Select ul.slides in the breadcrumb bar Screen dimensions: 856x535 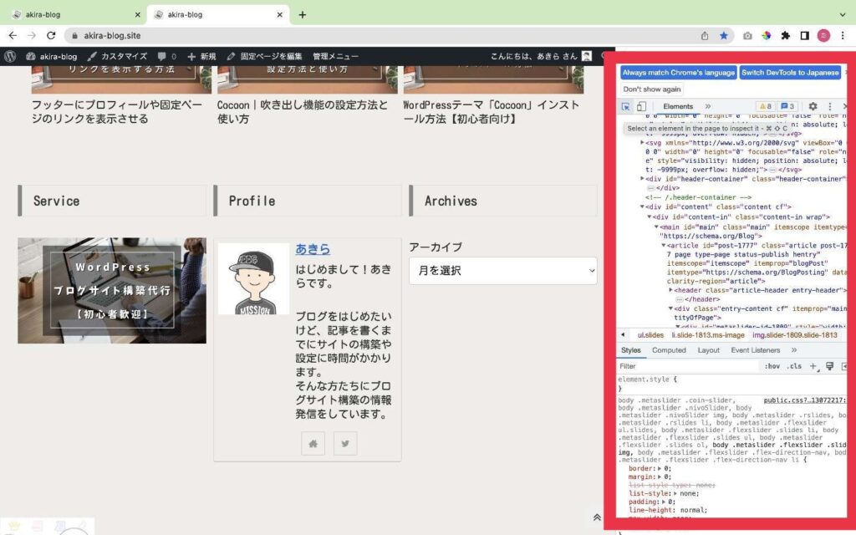[x=650, y=335]
